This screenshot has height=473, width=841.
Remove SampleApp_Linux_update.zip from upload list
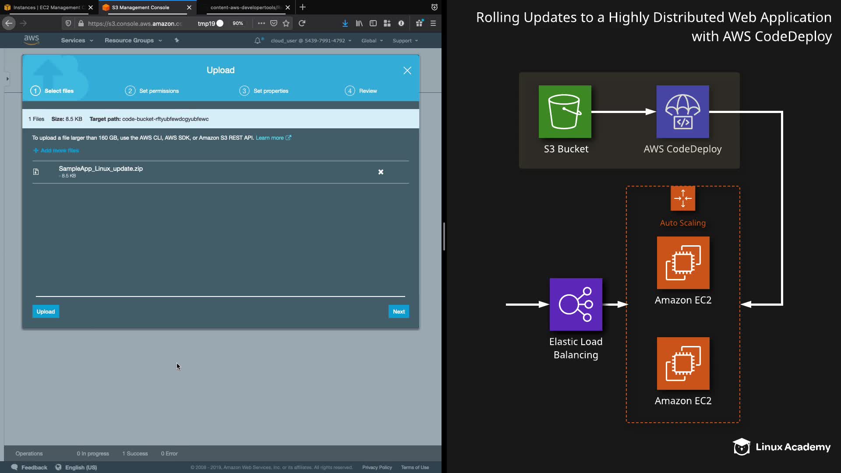(x=381, y=172)
